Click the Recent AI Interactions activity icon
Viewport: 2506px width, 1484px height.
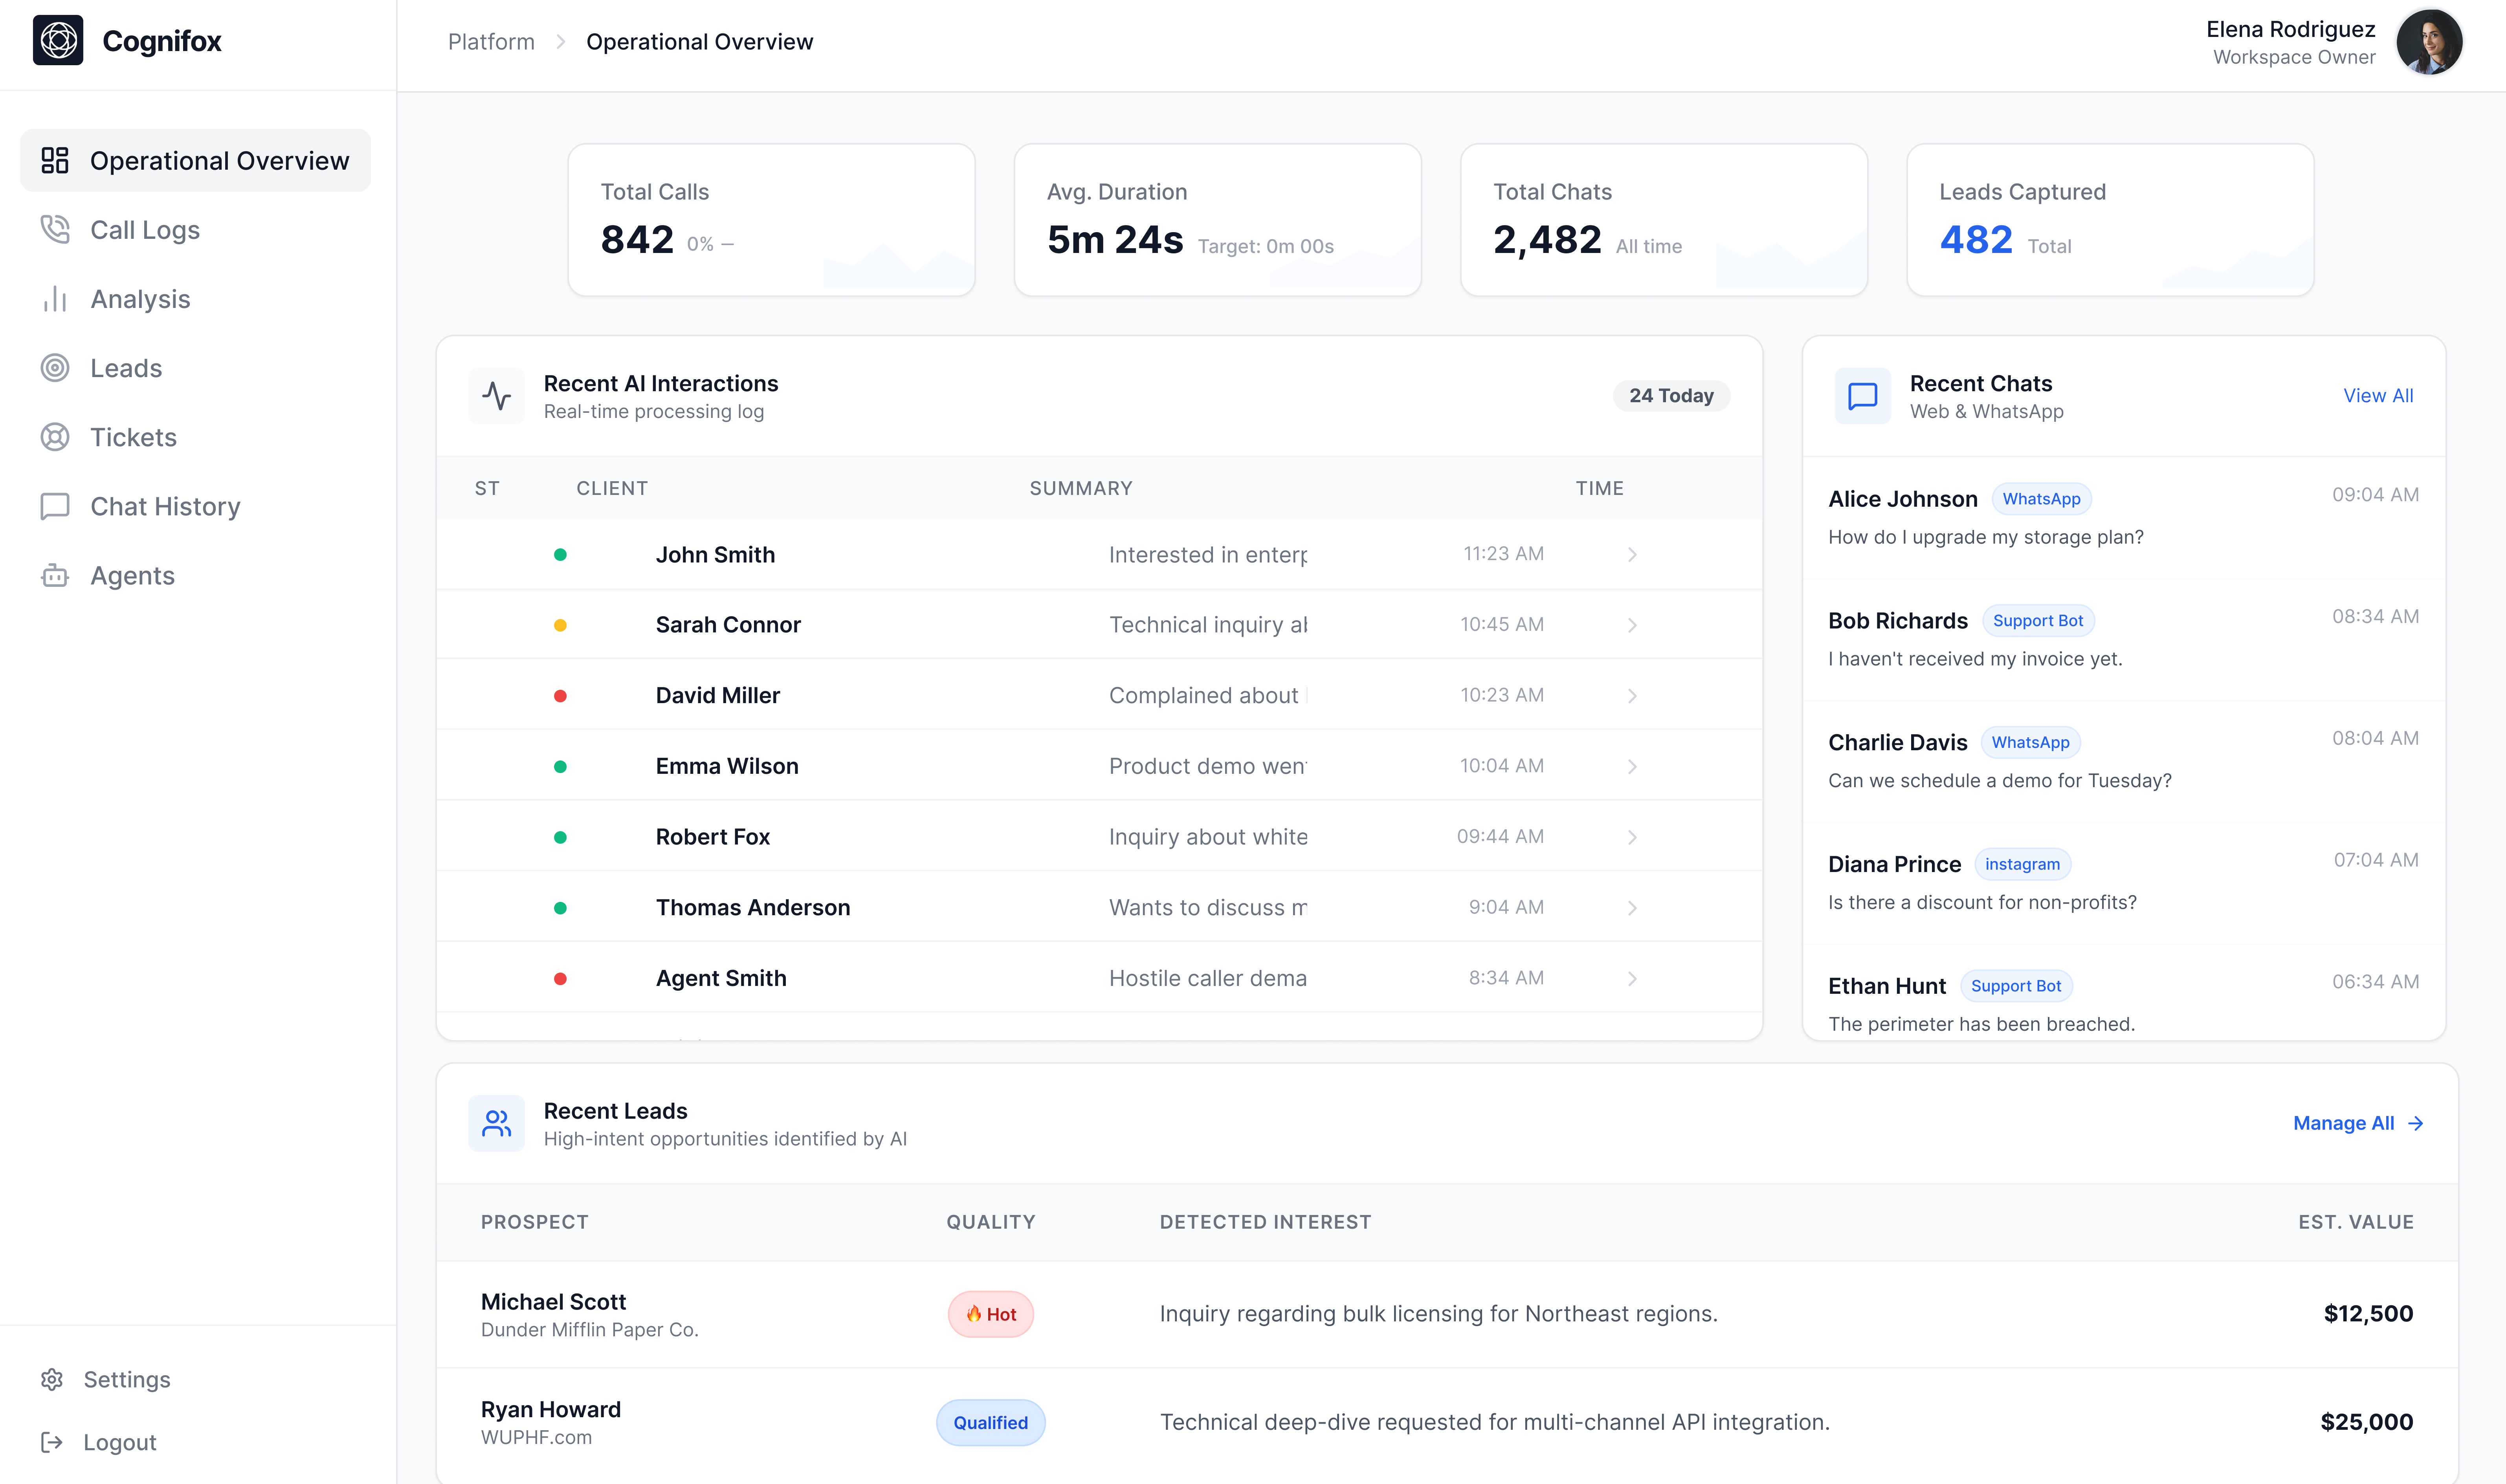[497, 395]
